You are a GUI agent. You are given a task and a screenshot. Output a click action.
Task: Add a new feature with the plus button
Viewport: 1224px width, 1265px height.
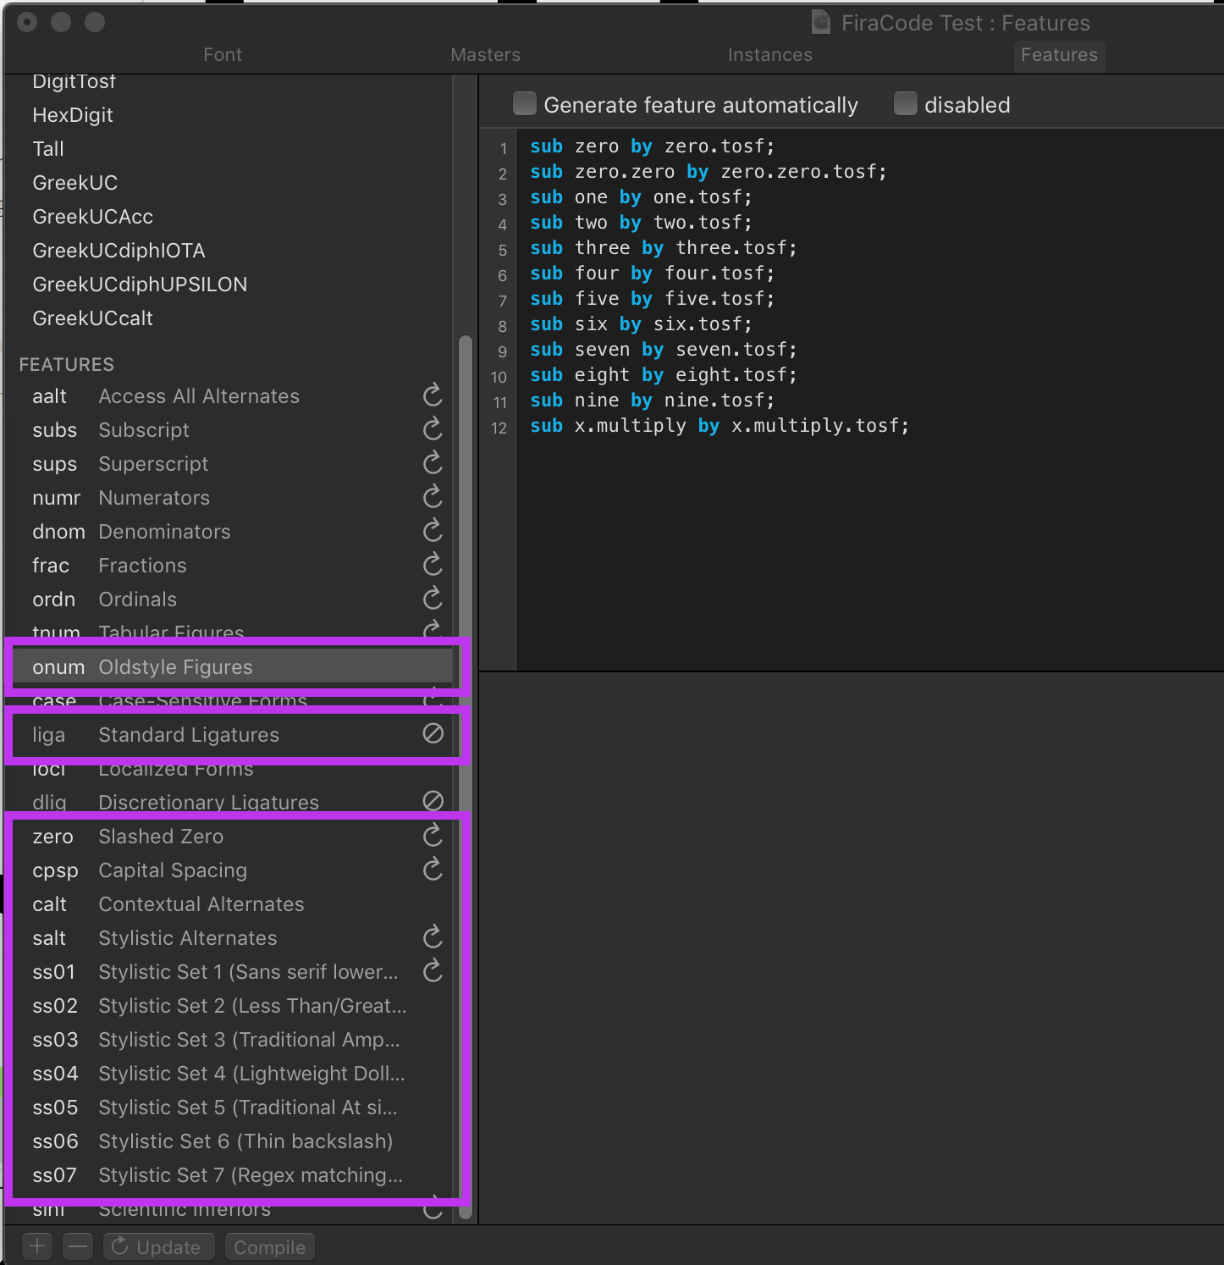click(36, 1246)
